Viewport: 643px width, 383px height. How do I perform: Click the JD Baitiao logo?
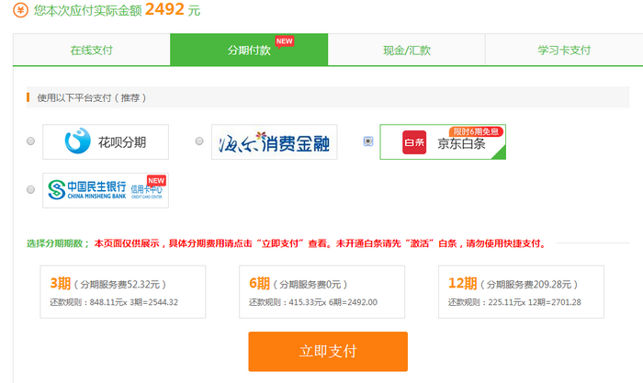click(442, 143)
